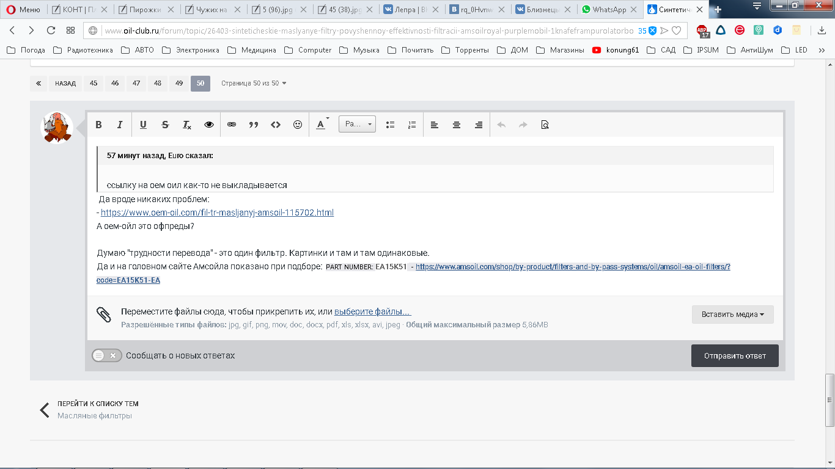835x469 pixels.
Task: Go to page 49
Action: [x=179, y=84]
